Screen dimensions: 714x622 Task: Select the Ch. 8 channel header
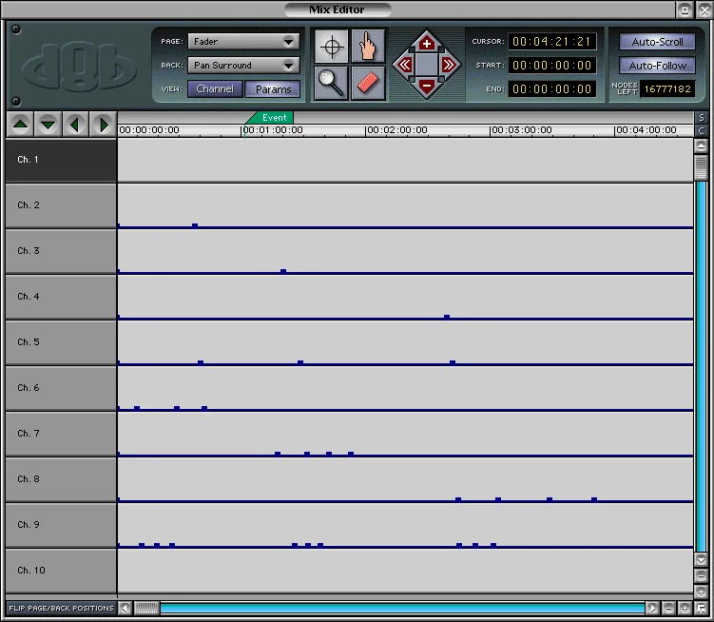click(61, 479)
